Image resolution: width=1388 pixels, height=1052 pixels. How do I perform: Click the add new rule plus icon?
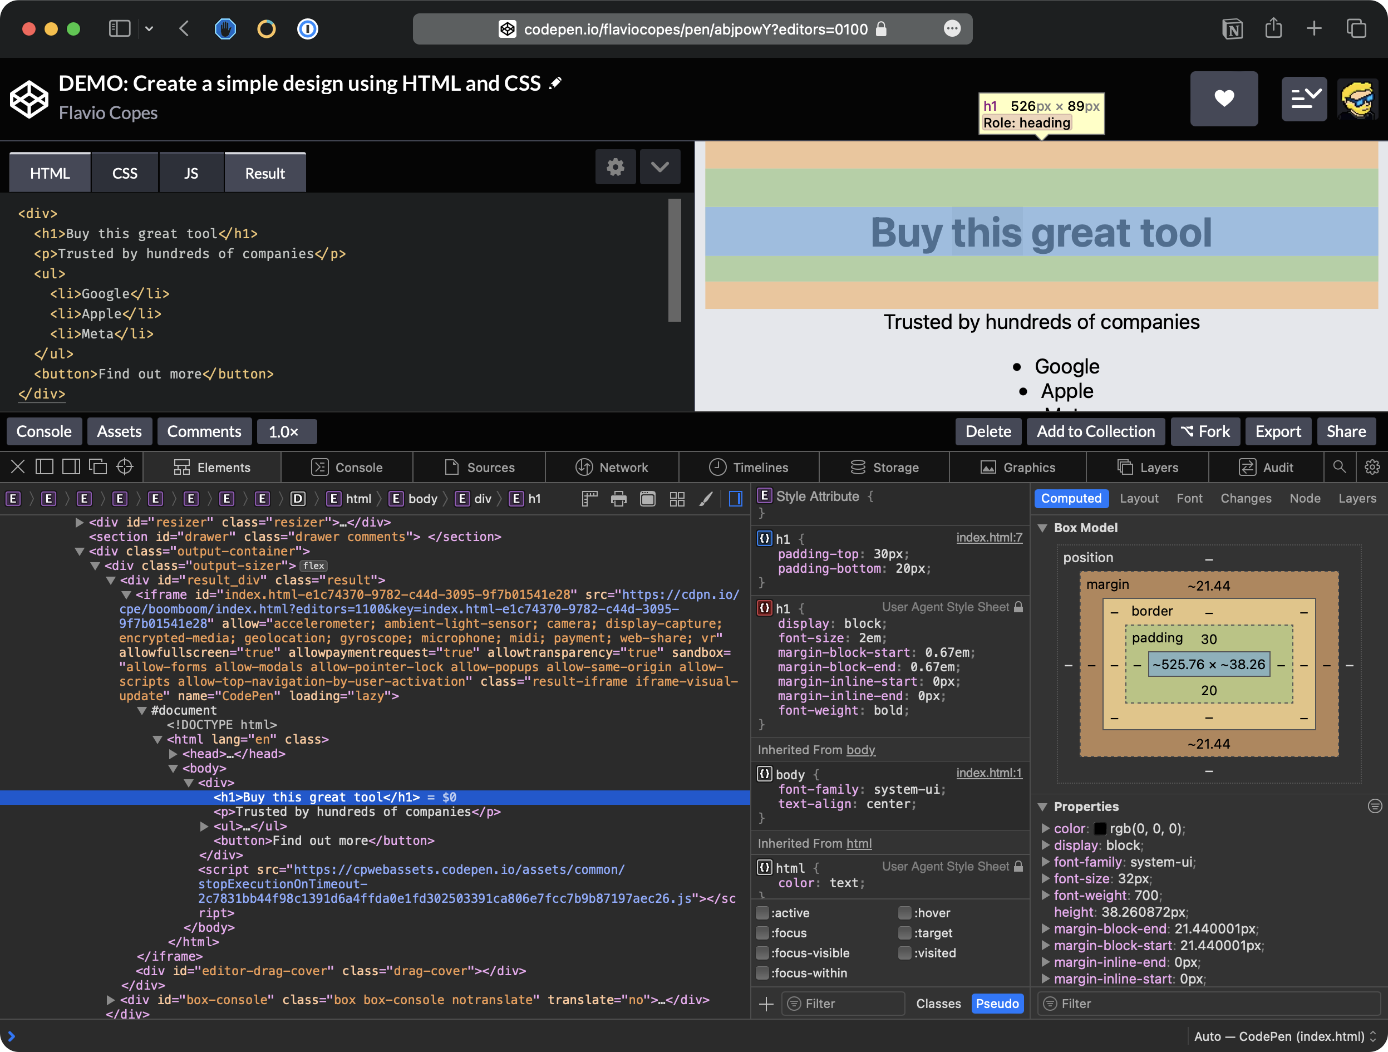[x=766, y=1004]
